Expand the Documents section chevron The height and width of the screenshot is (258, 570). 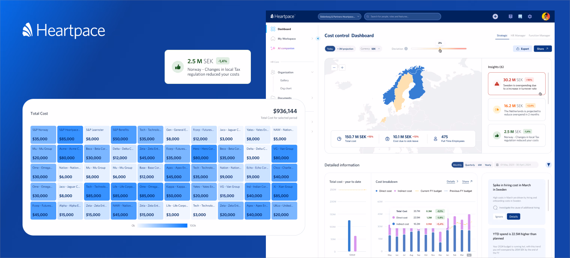[312, 98]
